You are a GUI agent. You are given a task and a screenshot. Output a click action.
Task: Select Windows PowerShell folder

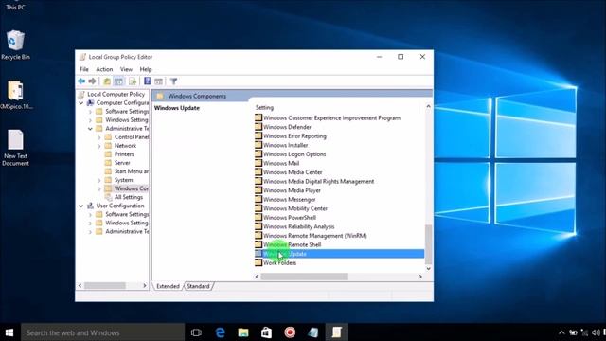[x=290, y=217]
